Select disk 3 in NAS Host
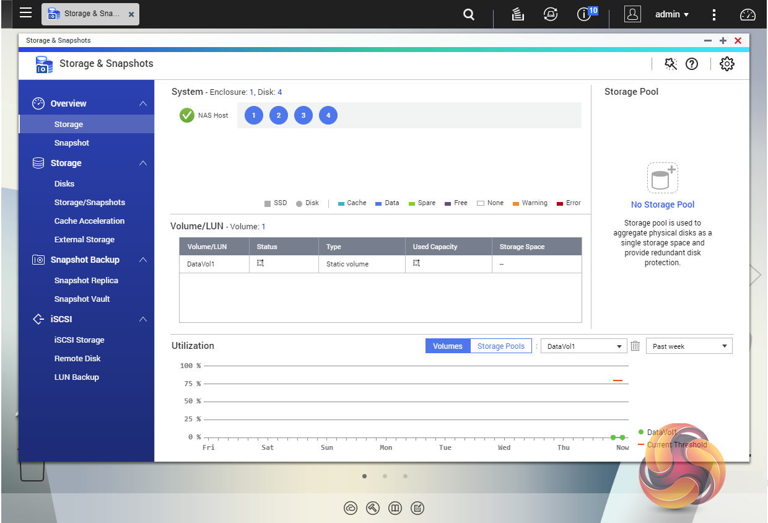Image resolution: width=768 pixels, height=523 pixels. (x=303, y=115)
